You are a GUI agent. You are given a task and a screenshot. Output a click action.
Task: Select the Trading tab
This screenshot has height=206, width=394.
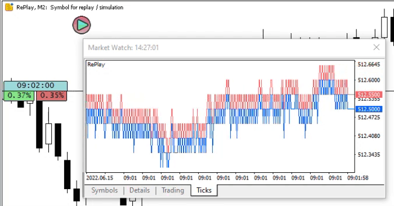pos(173,190)
